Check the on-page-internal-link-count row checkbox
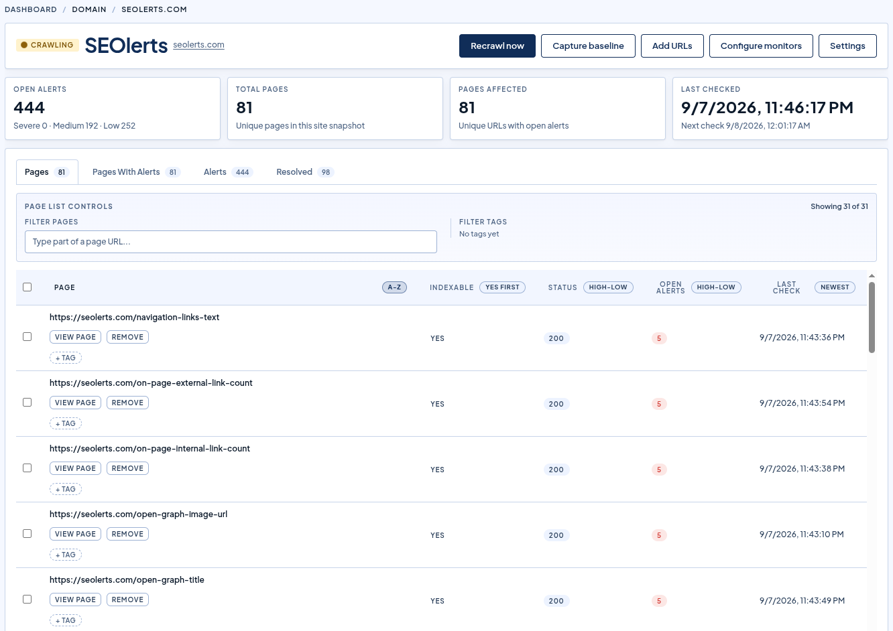This screenshot has height=631, width=893. [27, 468]
